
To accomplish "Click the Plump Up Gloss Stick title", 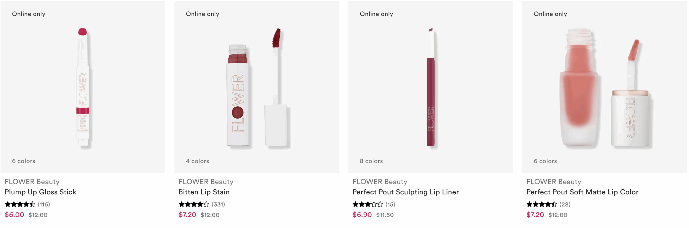I will tap(40, 192).
